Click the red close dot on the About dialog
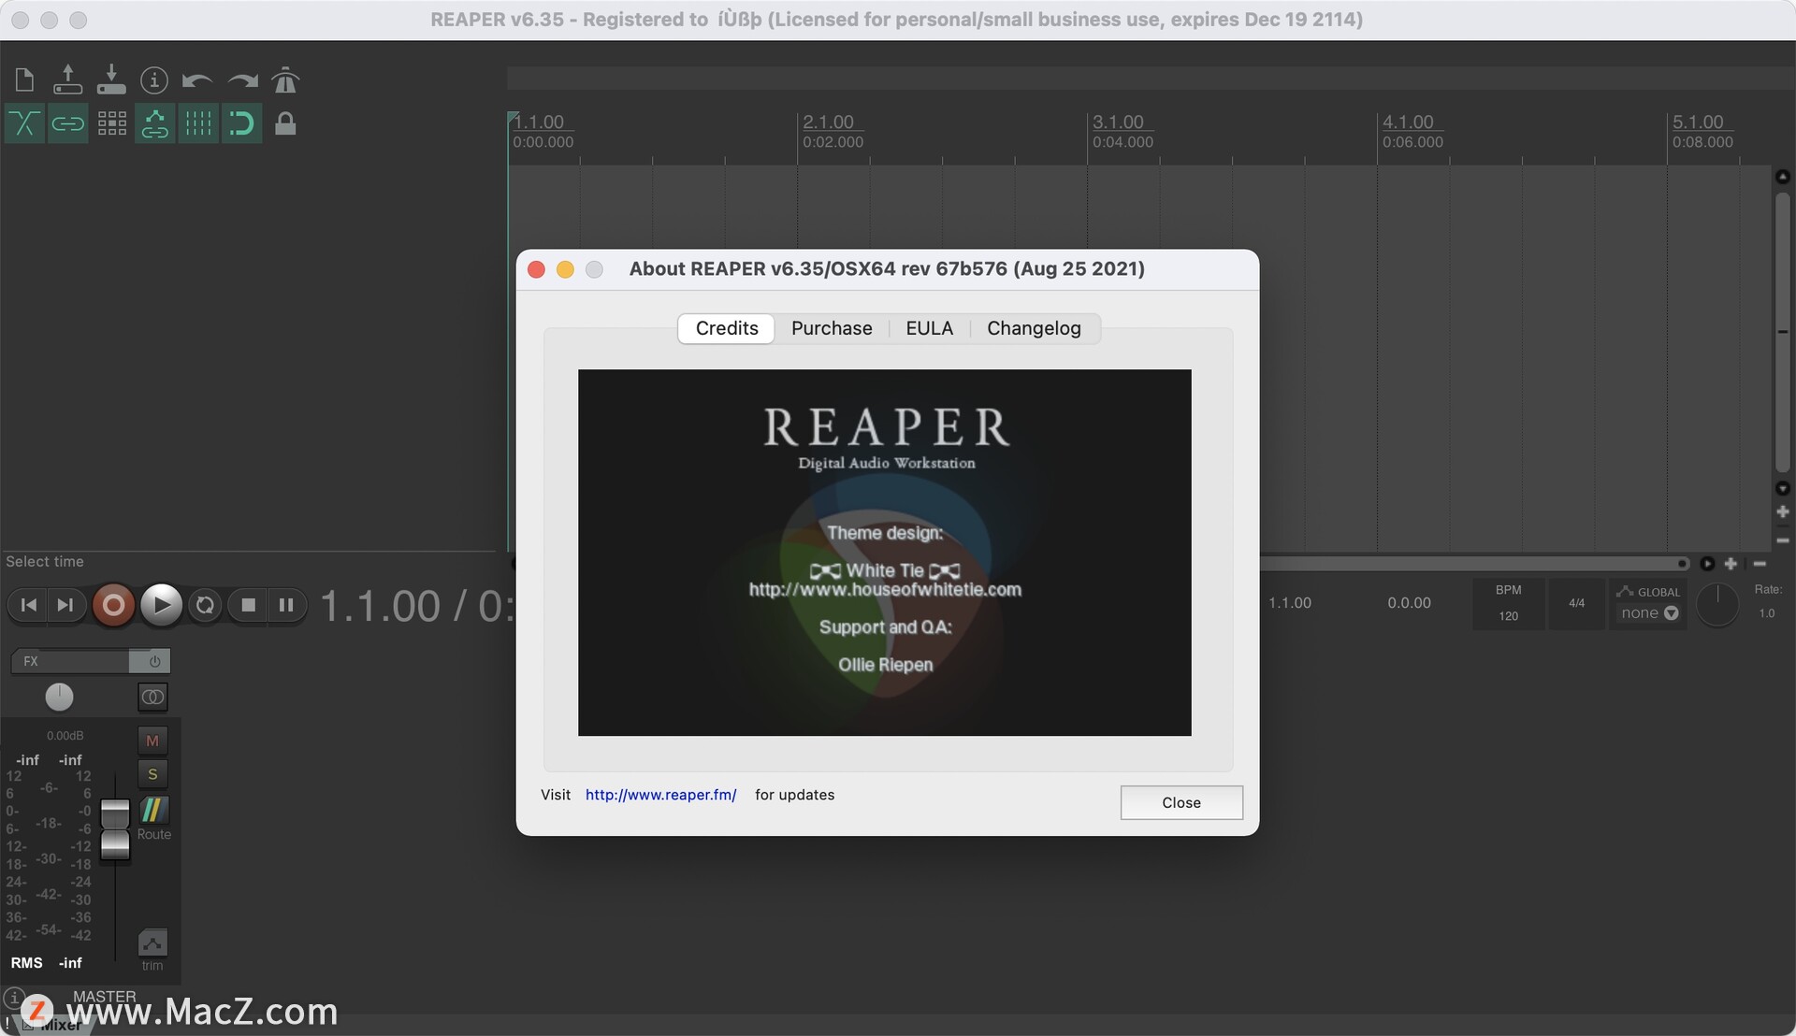 point(536,269)
